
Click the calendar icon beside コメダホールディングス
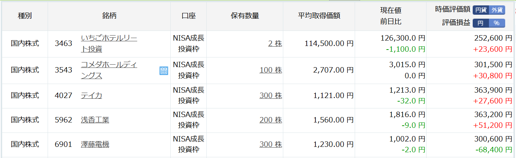click(163, 71)
